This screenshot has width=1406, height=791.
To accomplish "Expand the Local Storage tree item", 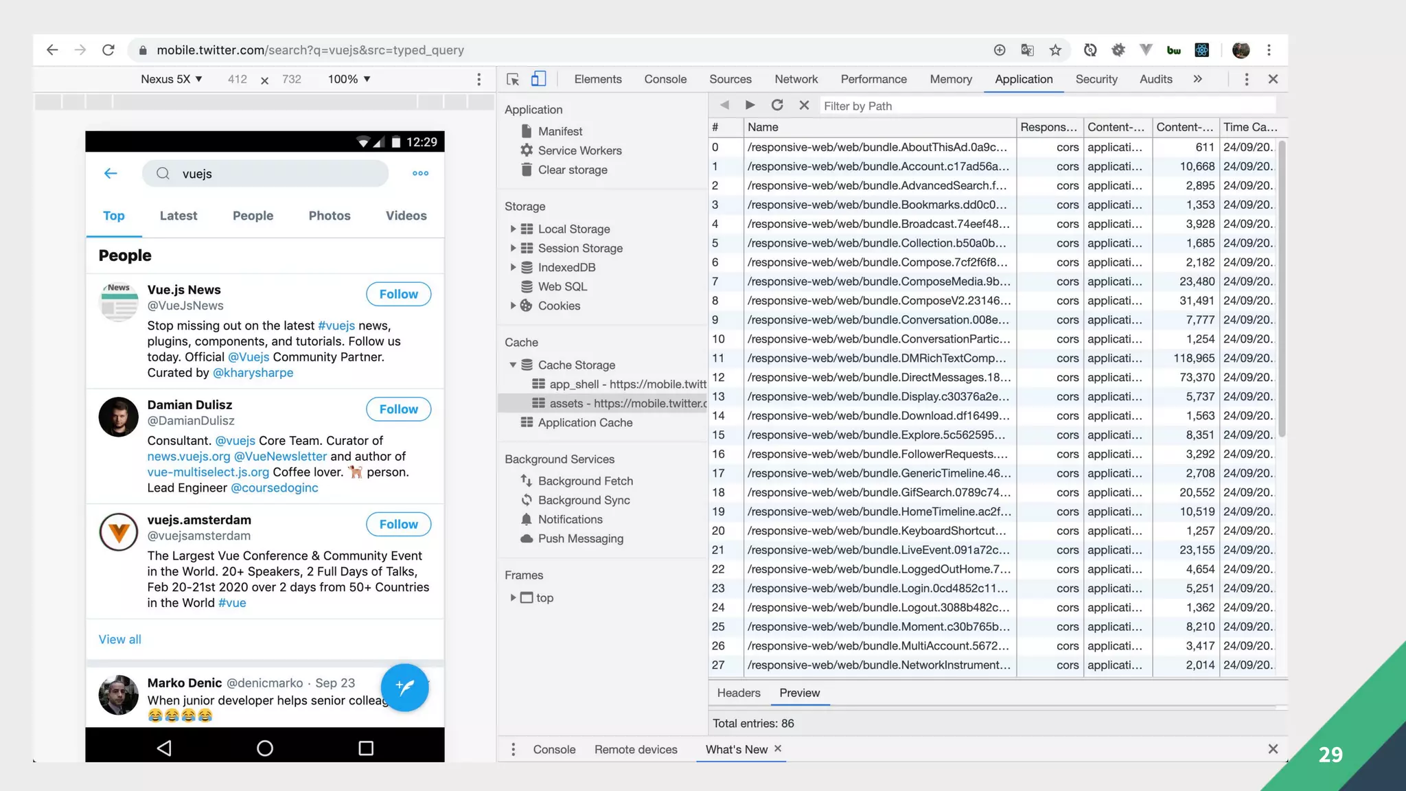I will click(x=513, y=229).
